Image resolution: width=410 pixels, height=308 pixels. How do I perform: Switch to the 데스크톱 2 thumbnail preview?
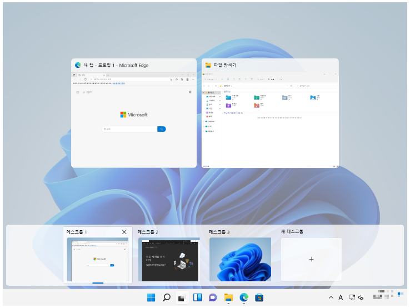[169, 259]
